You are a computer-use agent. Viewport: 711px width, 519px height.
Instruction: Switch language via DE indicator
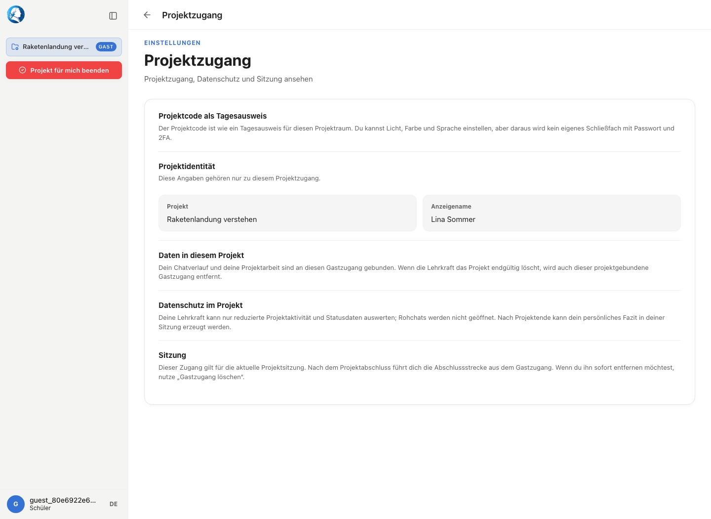click(x=114, y=504)
